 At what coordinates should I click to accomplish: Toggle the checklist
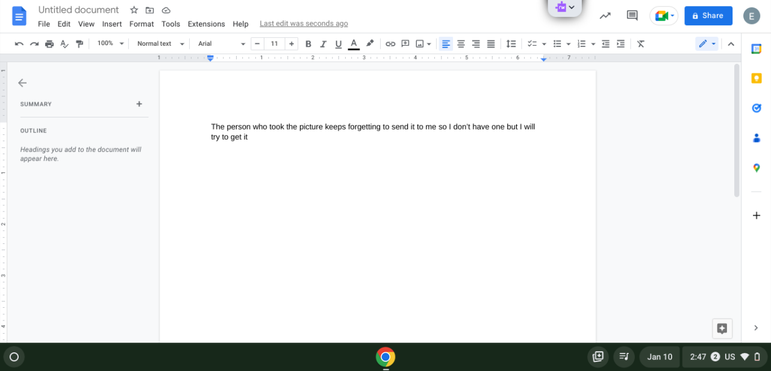pos(532,44)
